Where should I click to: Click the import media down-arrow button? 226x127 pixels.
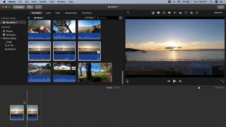38,7
